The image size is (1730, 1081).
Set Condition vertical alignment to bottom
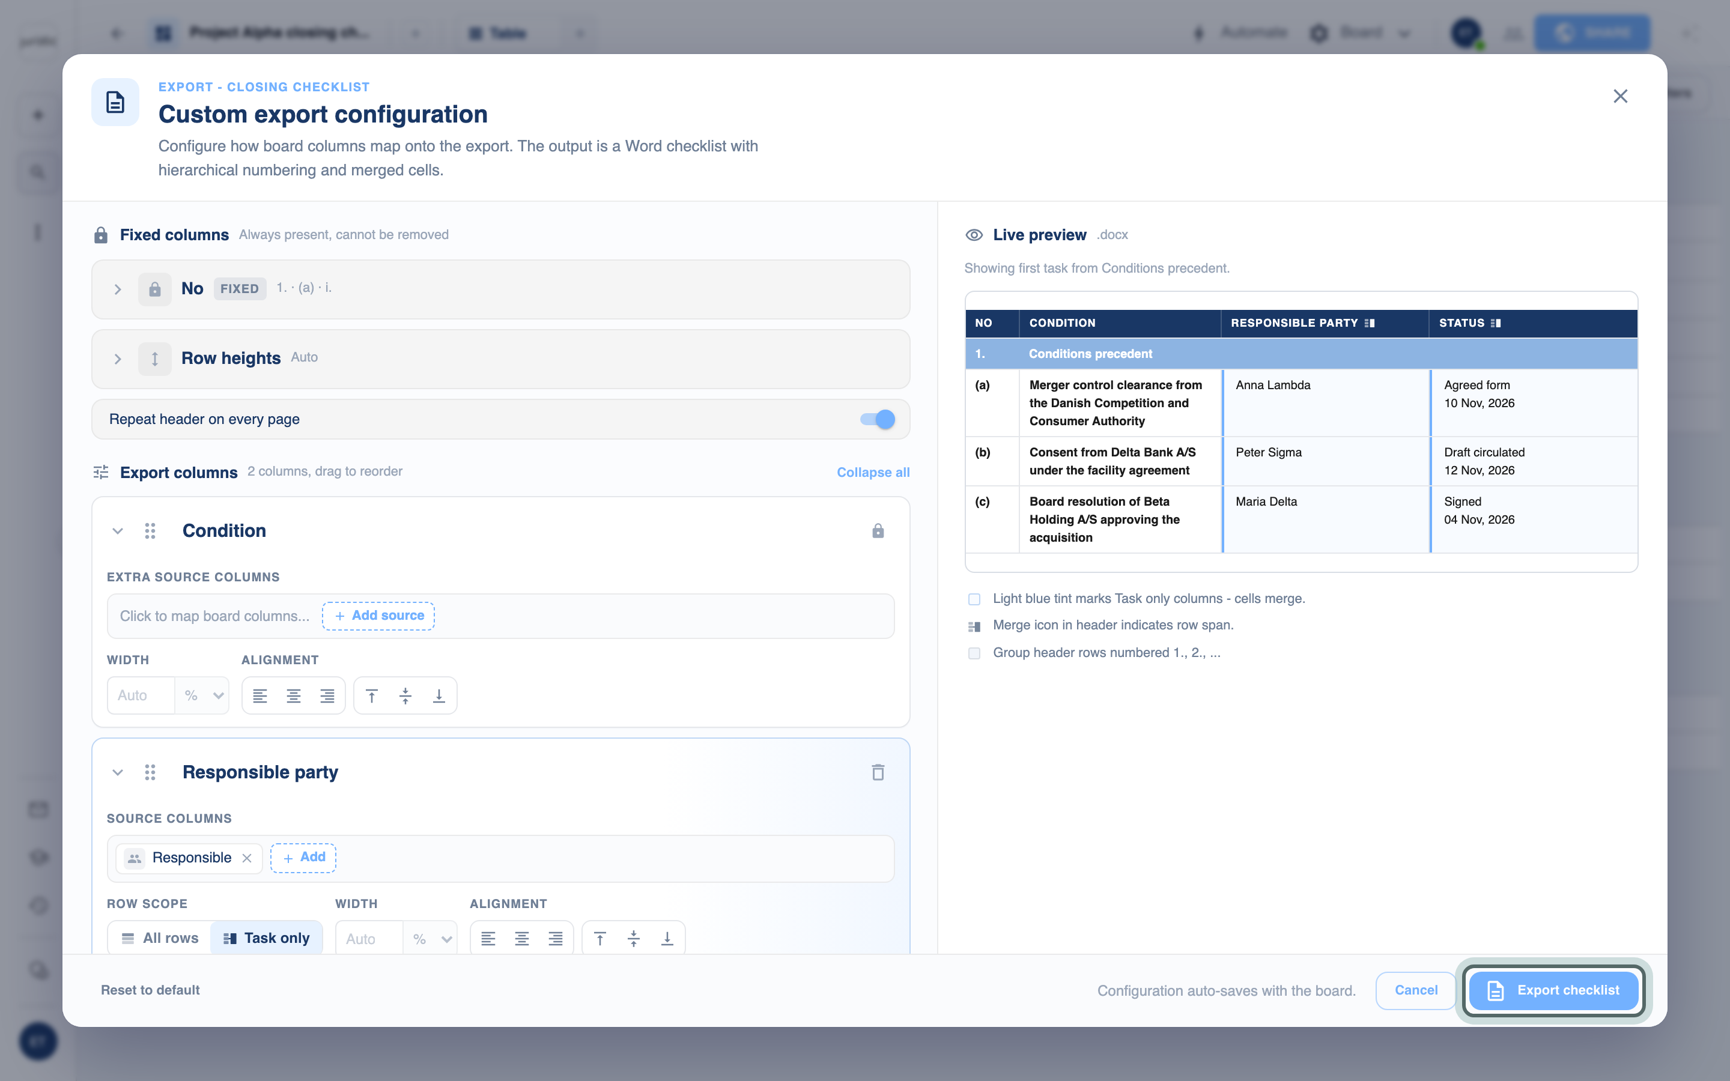(x=439, y=695)
